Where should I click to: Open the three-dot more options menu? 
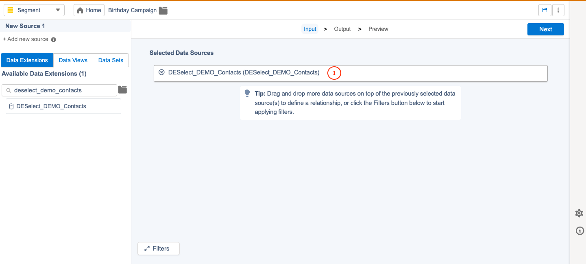(558, 10)
